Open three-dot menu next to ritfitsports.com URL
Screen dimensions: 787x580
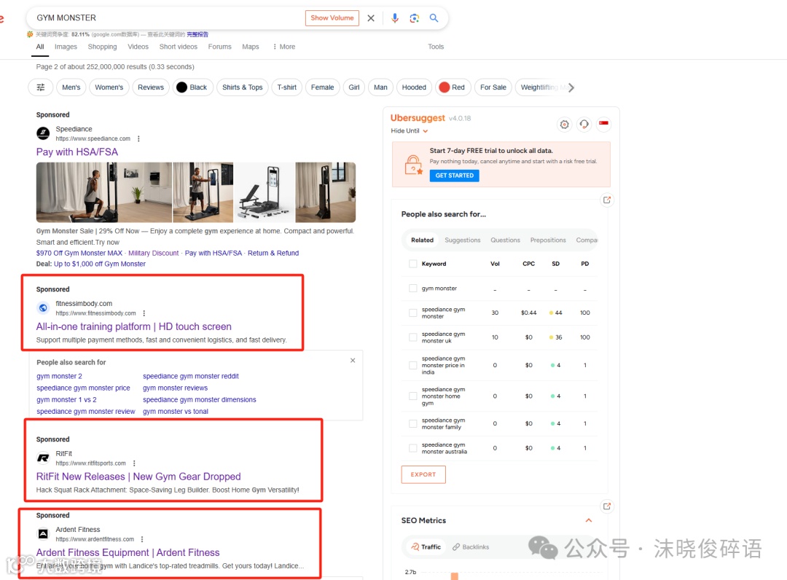tap(134, 463)
